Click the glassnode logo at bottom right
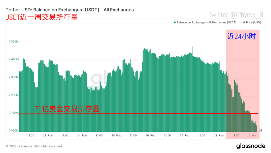The height and width of the screenshot is (153, 271). [x=251, y=146]
